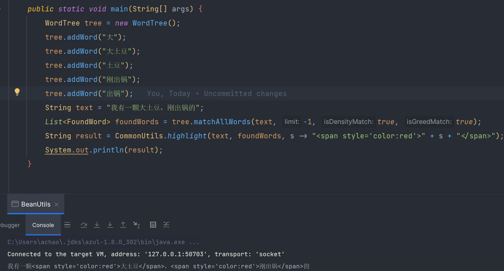The width and height of the screenshot is (504, 271).
Task: Click the isGreedMatch parameter hint
Action: tap(429, 122)
